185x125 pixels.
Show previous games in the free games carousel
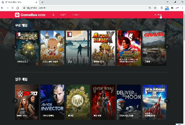(x=15, y=47)
